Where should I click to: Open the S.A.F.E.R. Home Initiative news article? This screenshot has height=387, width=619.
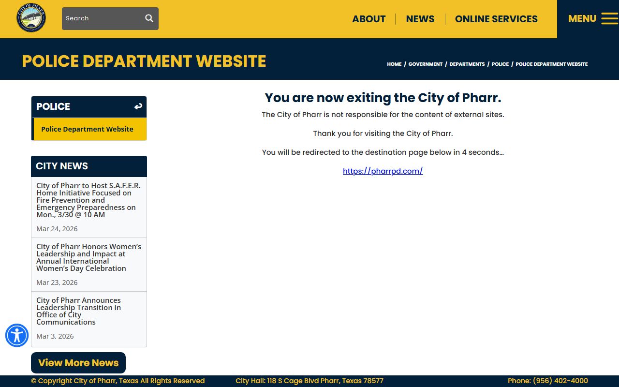[88, 200]
